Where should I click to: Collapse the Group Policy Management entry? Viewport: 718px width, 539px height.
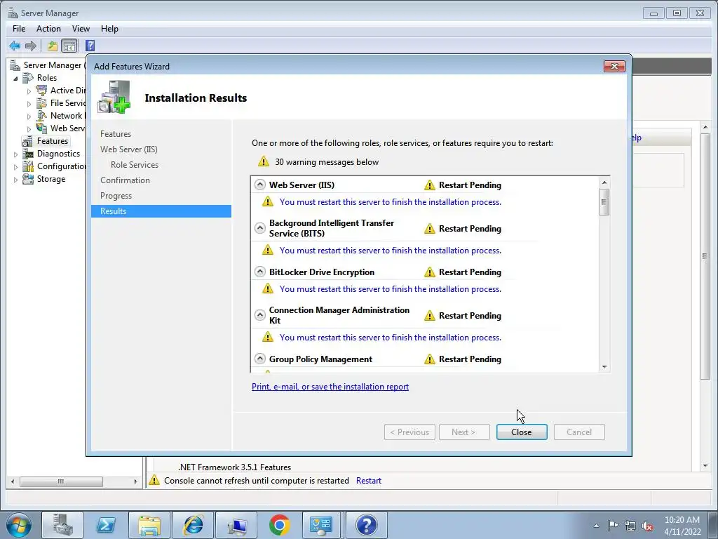[x=259, y=359]
